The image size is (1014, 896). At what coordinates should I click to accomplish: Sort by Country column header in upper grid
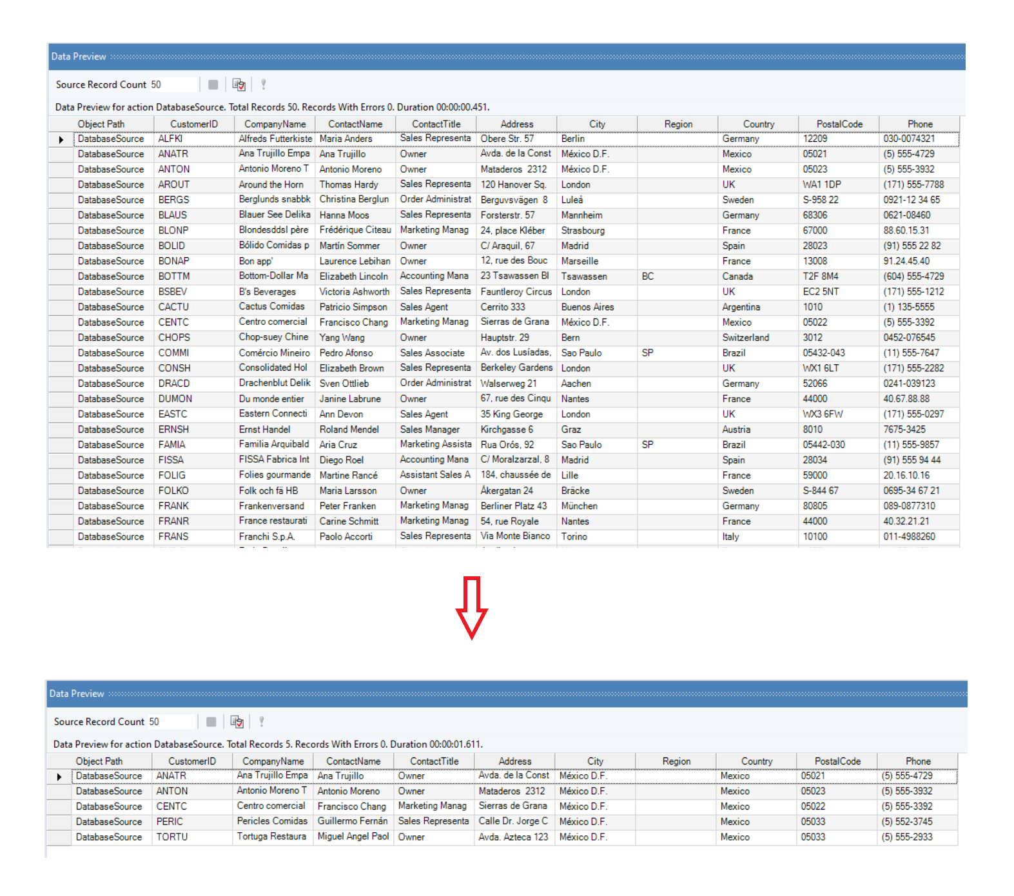coord(758,124)
